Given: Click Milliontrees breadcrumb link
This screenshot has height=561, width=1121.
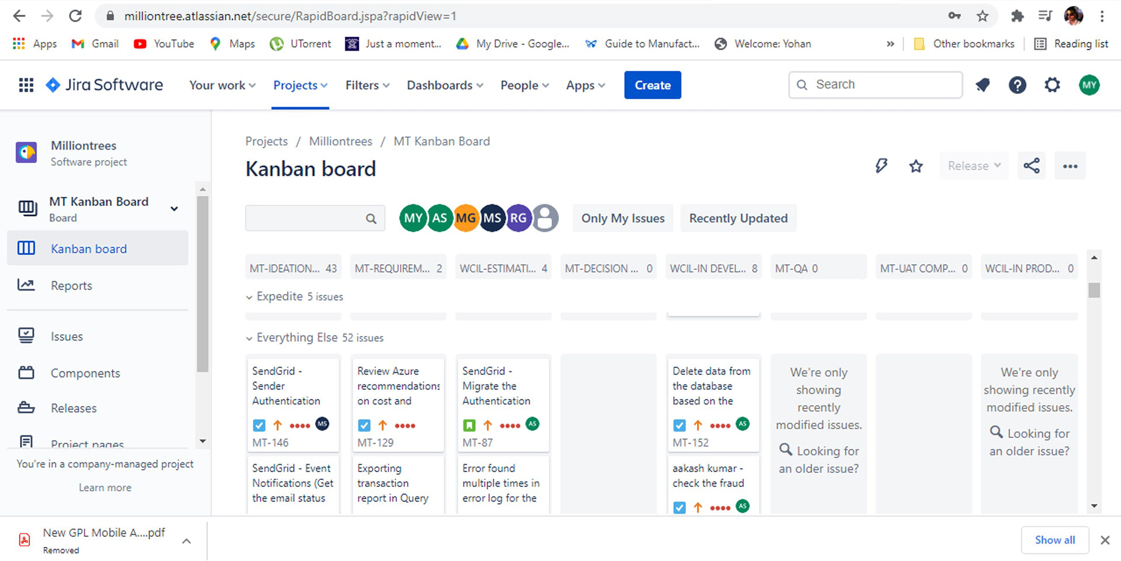Looking at the screenshot, I should [340, 141].
